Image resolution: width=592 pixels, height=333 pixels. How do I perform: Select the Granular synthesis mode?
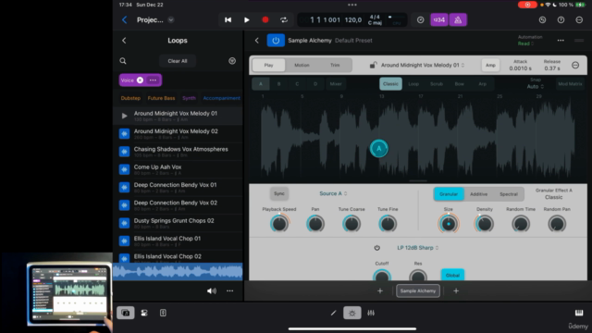449,194
